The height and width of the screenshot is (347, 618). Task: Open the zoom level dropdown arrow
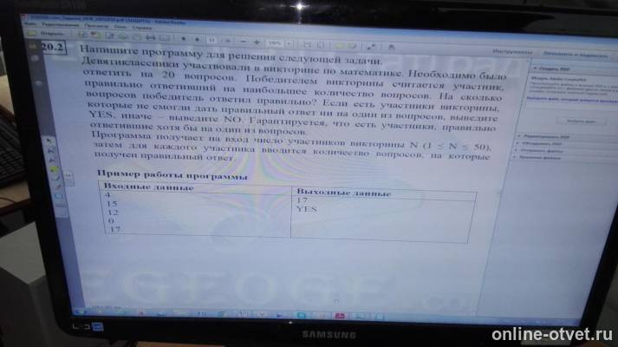[289, 43]
